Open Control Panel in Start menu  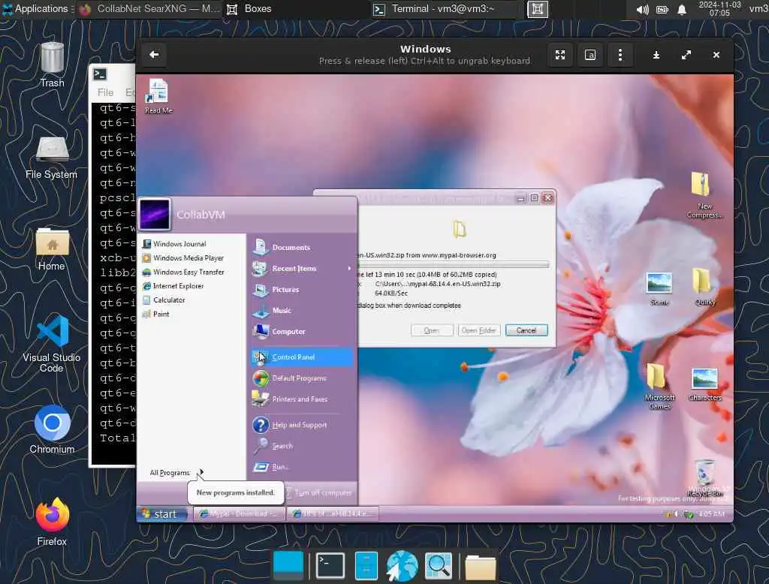click(x=302, y=357)
